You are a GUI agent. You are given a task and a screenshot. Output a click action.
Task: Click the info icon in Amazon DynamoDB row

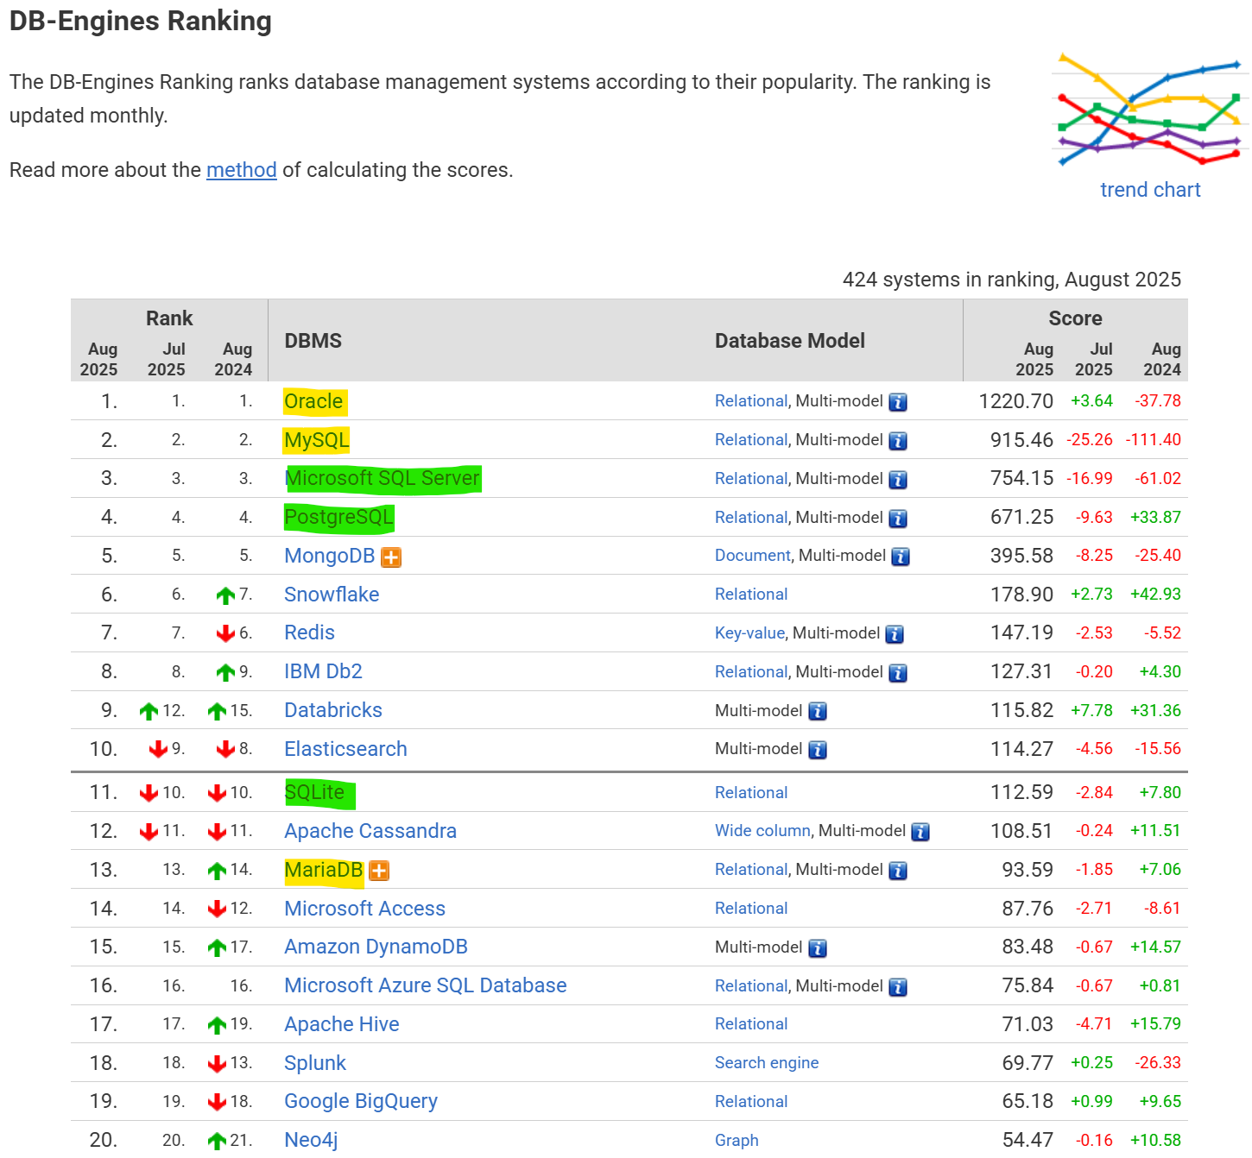818,948
